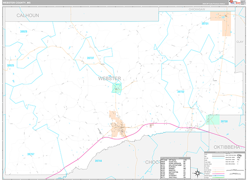
Task: Click the blue Interstate Highway line in legend
Action: (218, 176)
